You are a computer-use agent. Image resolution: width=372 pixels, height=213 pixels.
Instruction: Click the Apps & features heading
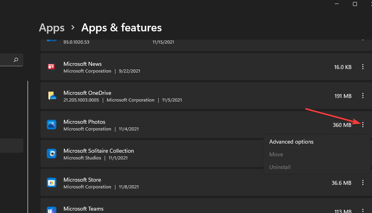click(121, 28)
